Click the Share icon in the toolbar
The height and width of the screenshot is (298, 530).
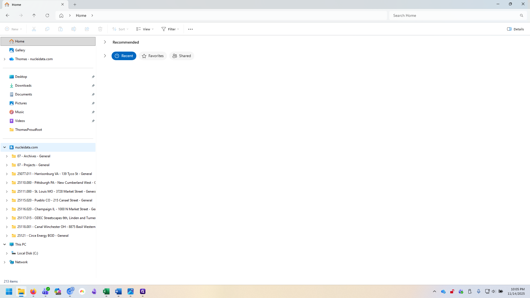pyautogui.click(x=87, y=29)
